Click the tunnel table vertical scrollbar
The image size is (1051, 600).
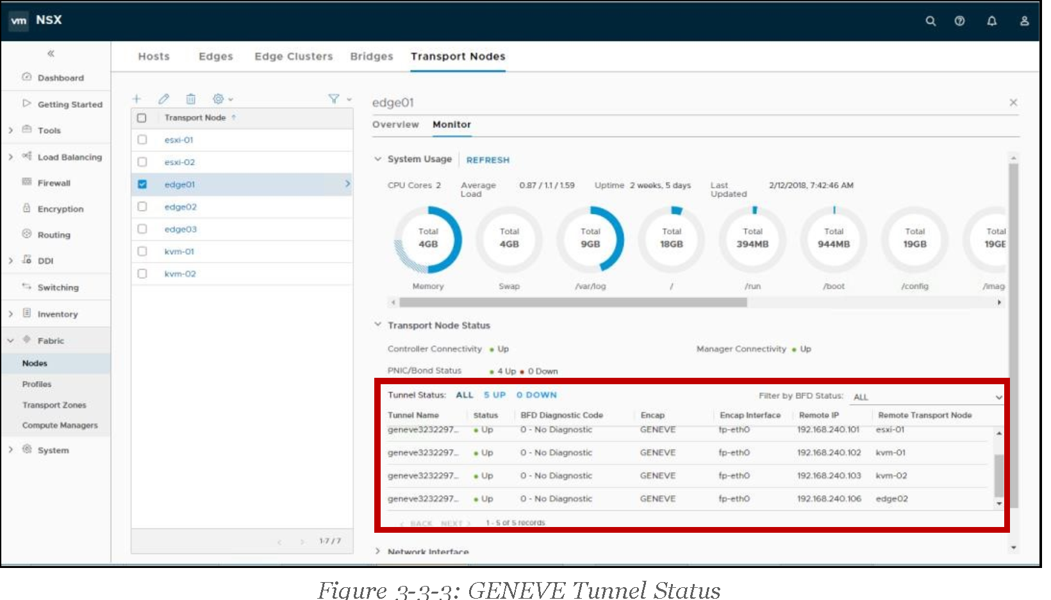(998, 475)
